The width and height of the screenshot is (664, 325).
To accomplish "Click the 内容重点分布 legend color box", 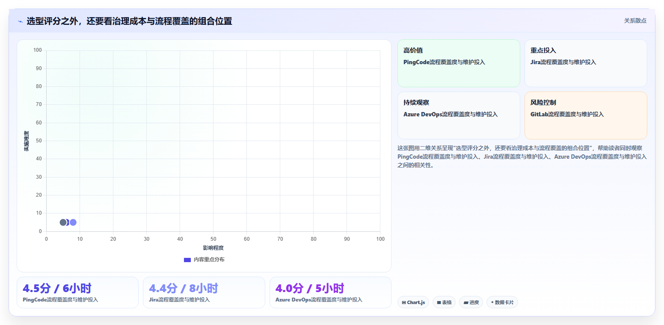I will pyautogui.click(x=187, y=260).
